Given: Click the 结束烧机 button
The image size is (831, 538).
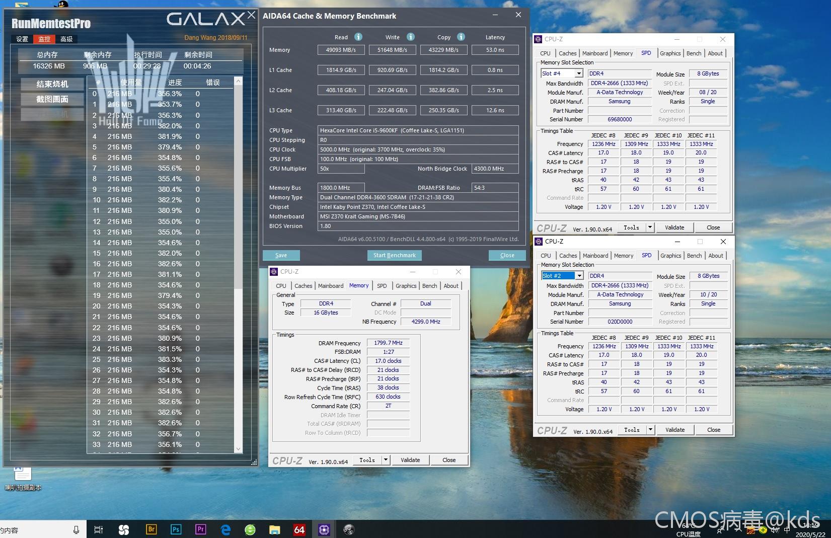Looking at the screenshot, I should tap(52, 84).
